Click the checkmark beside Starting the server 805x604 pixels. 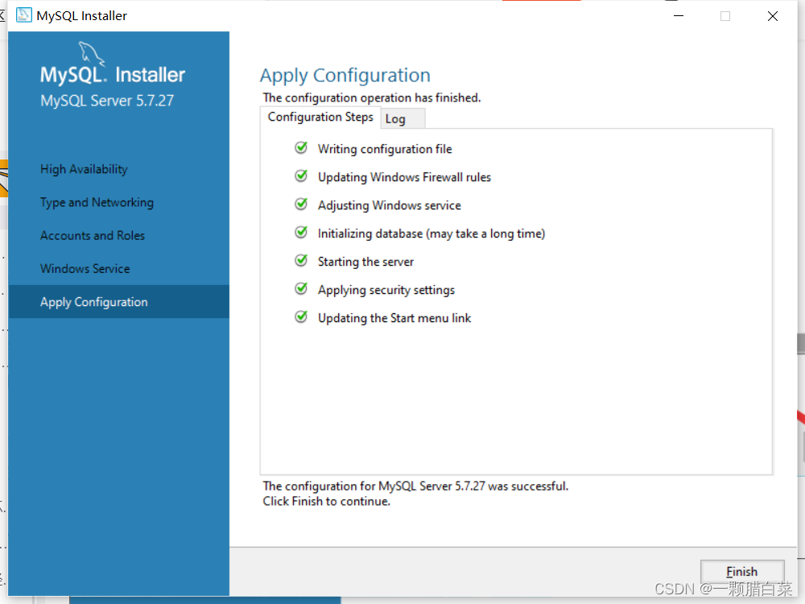tap(301, 261)
